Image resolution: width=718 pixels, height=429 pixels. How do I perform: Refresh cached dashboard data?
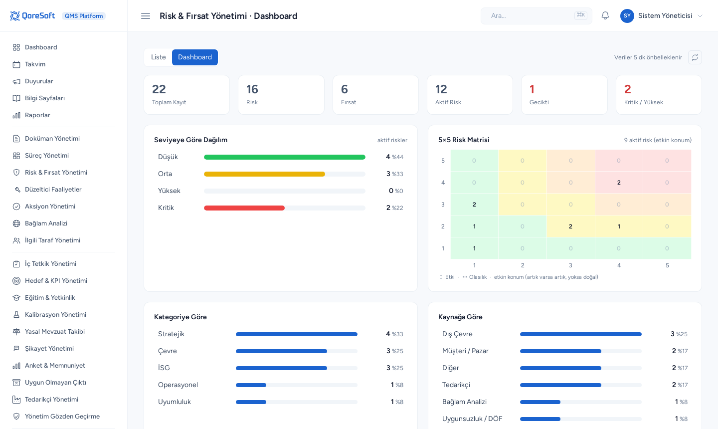[695, 57]
